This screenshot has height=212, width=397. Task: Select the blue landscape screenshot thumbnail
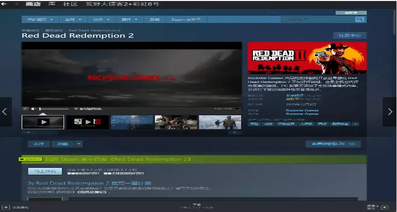(x=132, y=122)
